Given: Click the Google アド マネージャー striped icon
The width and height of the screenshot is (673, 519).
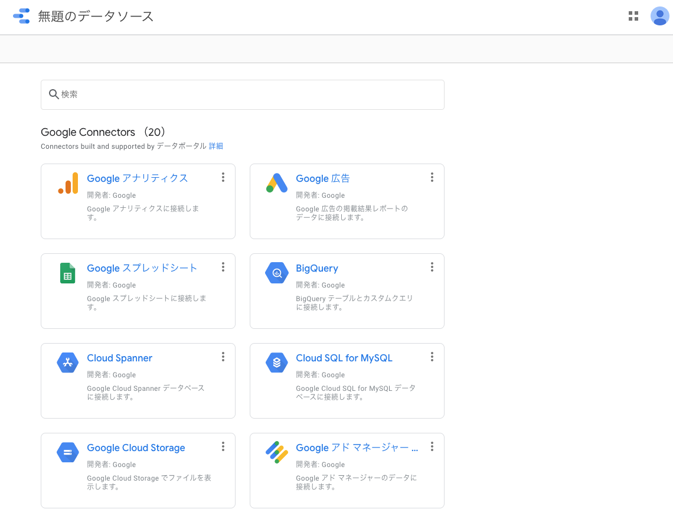Looking at the screenshot, I should [277, 452].
